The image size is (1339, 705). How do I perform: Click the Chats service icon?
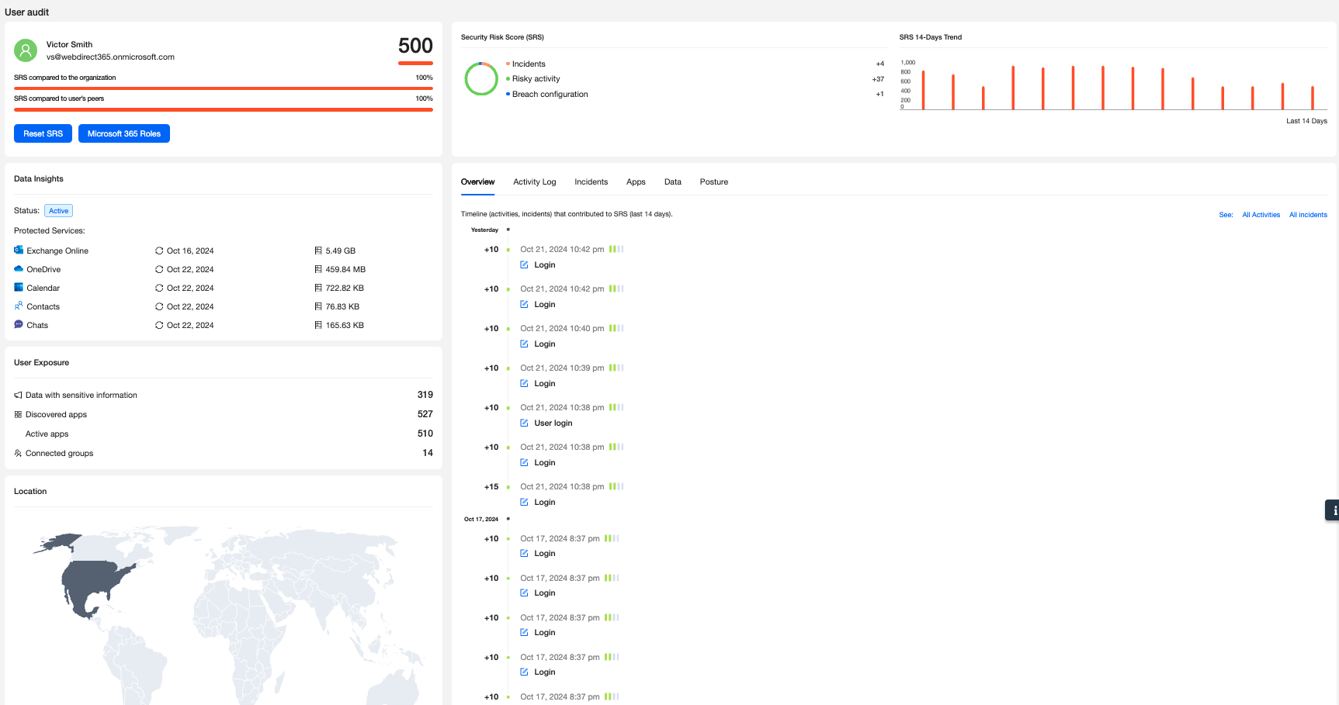(x=19, y=325)
